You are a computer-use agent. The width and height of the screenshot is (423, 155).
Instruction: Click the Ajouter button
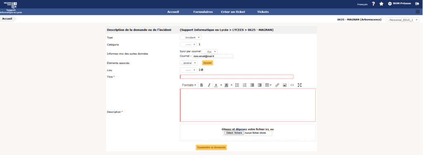tap(207, 63)
